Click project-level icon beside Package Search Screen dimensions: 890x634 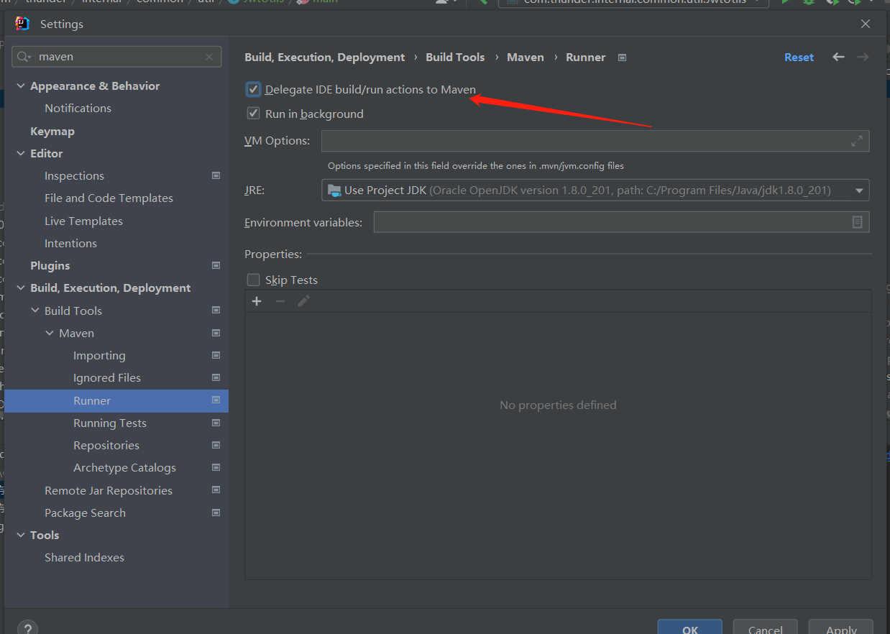216,513
